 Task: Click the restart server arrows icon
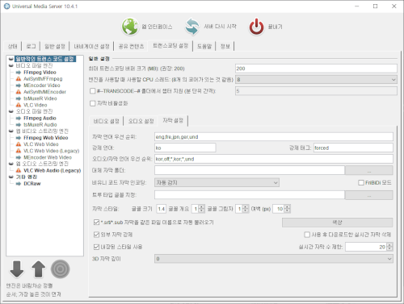(192, 27)
